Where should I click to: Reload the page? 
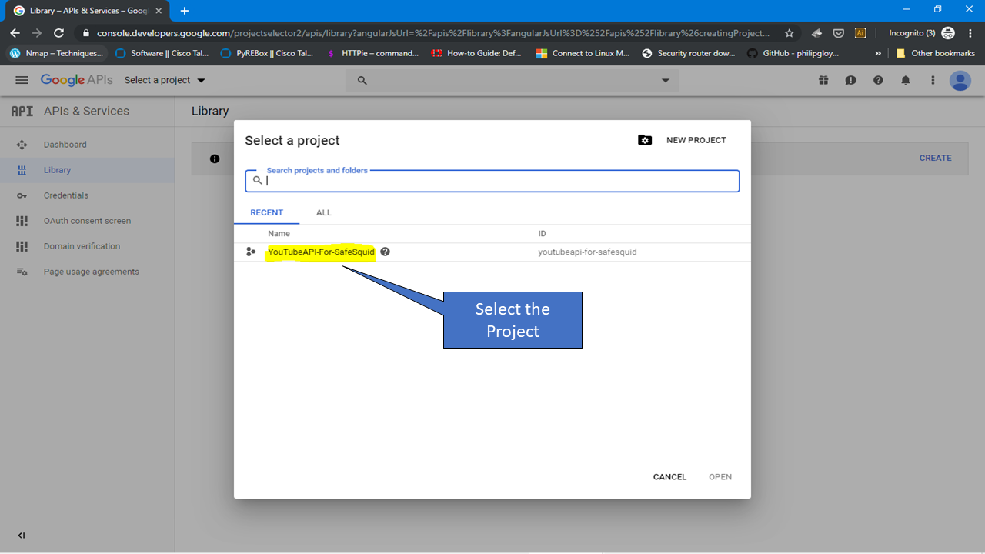[58, 33]
